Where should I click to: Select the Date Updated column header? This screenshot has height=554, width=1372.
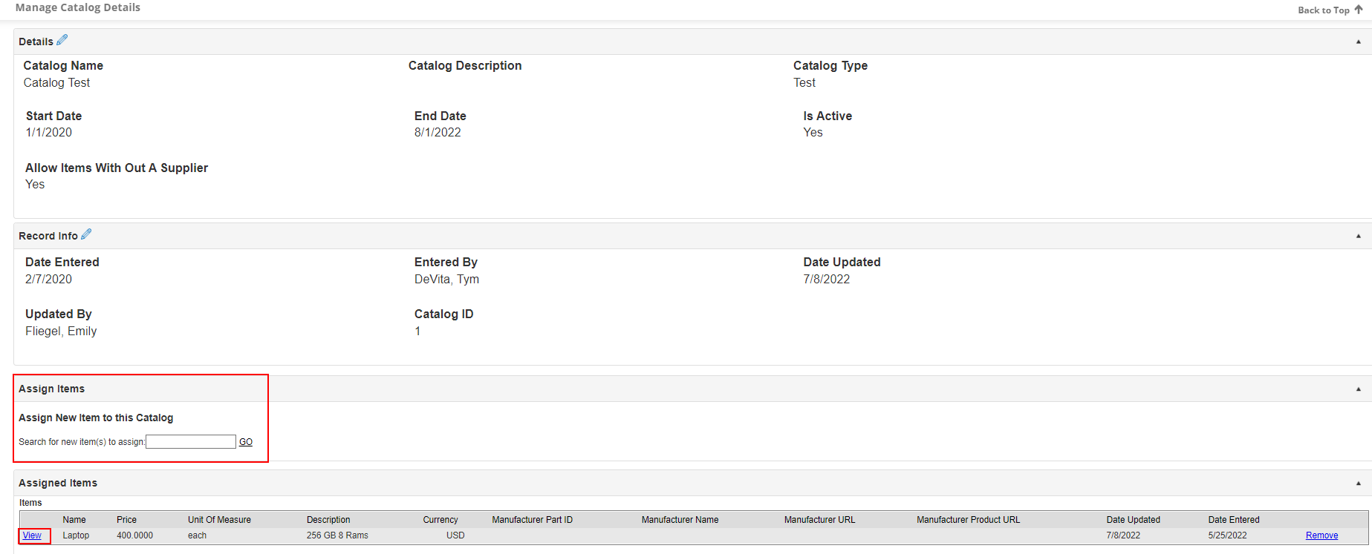point(1133,520)
